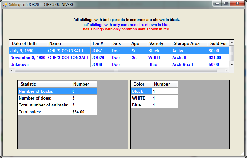Select the WHITE color row
This screenshot has width=247, height=158.
pyautogui.click(x=141, y=98)
